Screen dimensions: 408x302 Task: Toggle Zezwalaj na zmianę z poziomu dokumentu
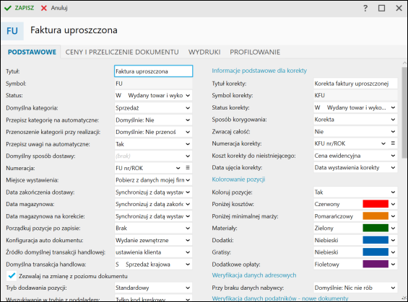click(x=12, y=276)
